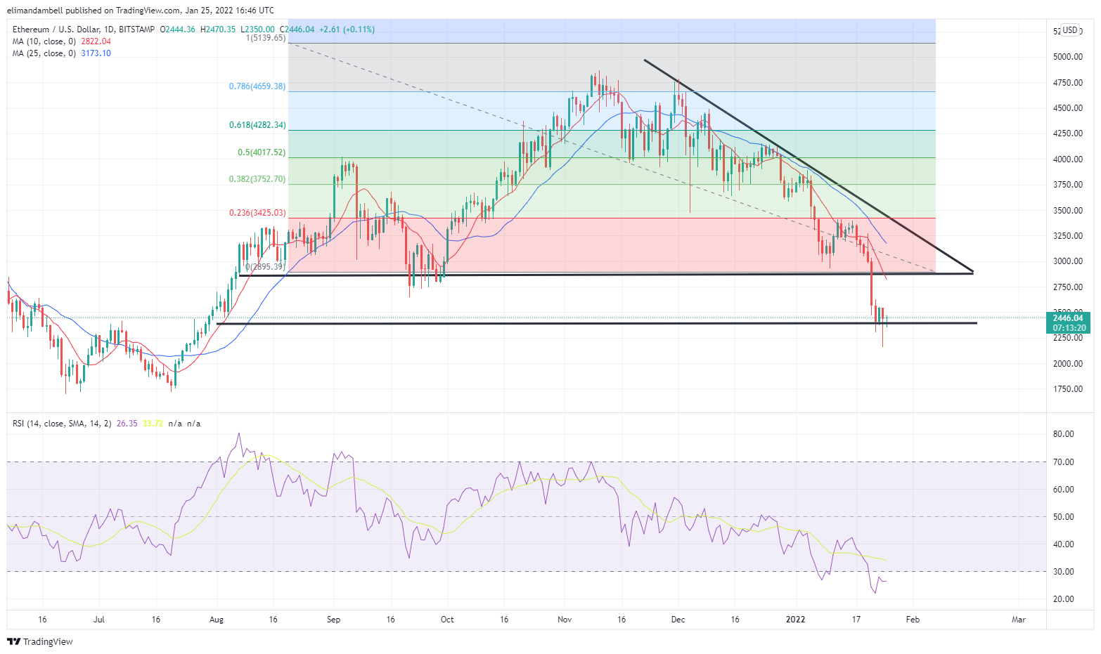Click the TradingView logo icon
1101x654 pixels.
click(x=13, y=641)
